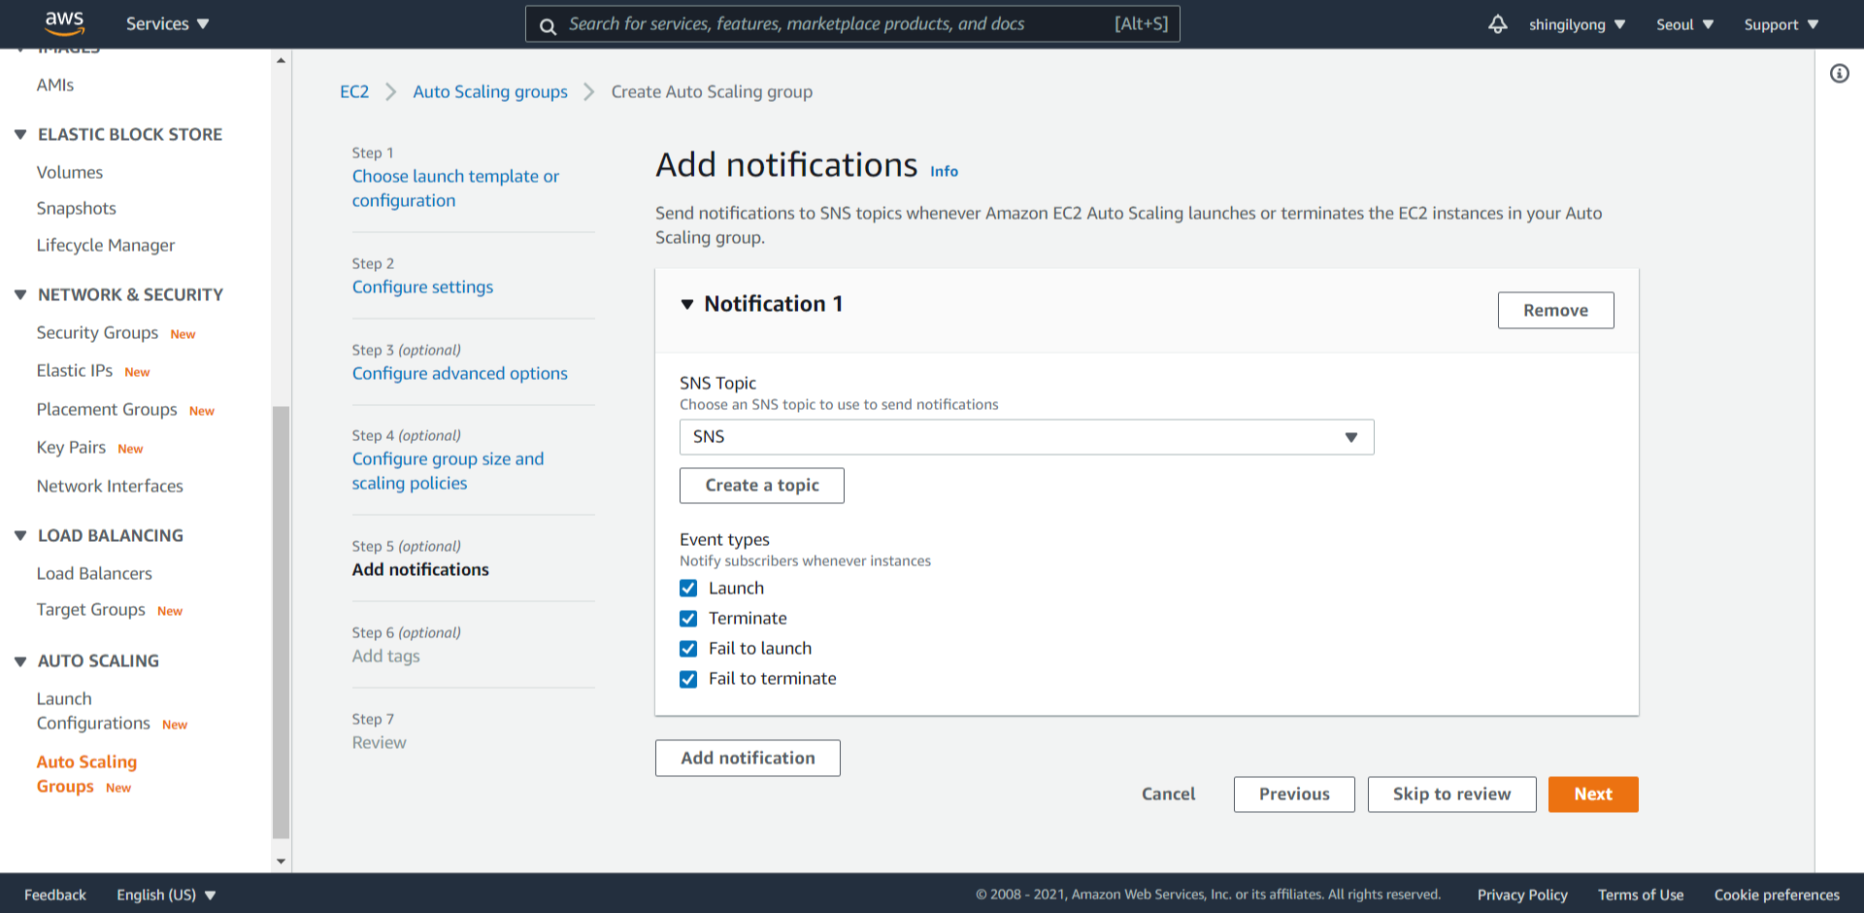This screenshot has width=1864, height=913.
Task: Remove Notification 1
Action: coord(1555,311)
